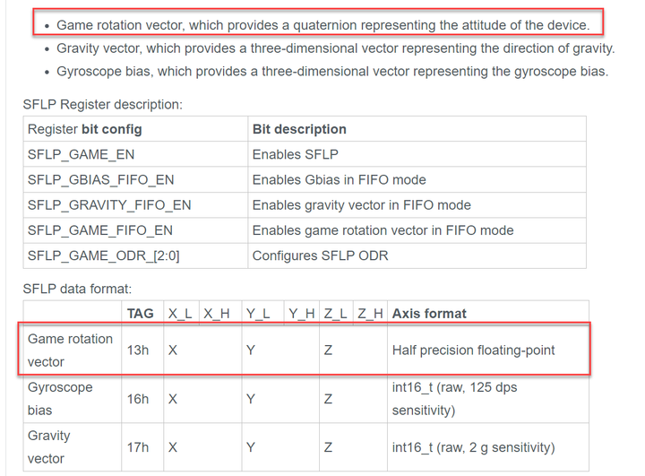Viewport: 645px width, 476px height.
Task: Click the SFLP_GAME_ODR_[2:0] register cell
Action: 103,255
